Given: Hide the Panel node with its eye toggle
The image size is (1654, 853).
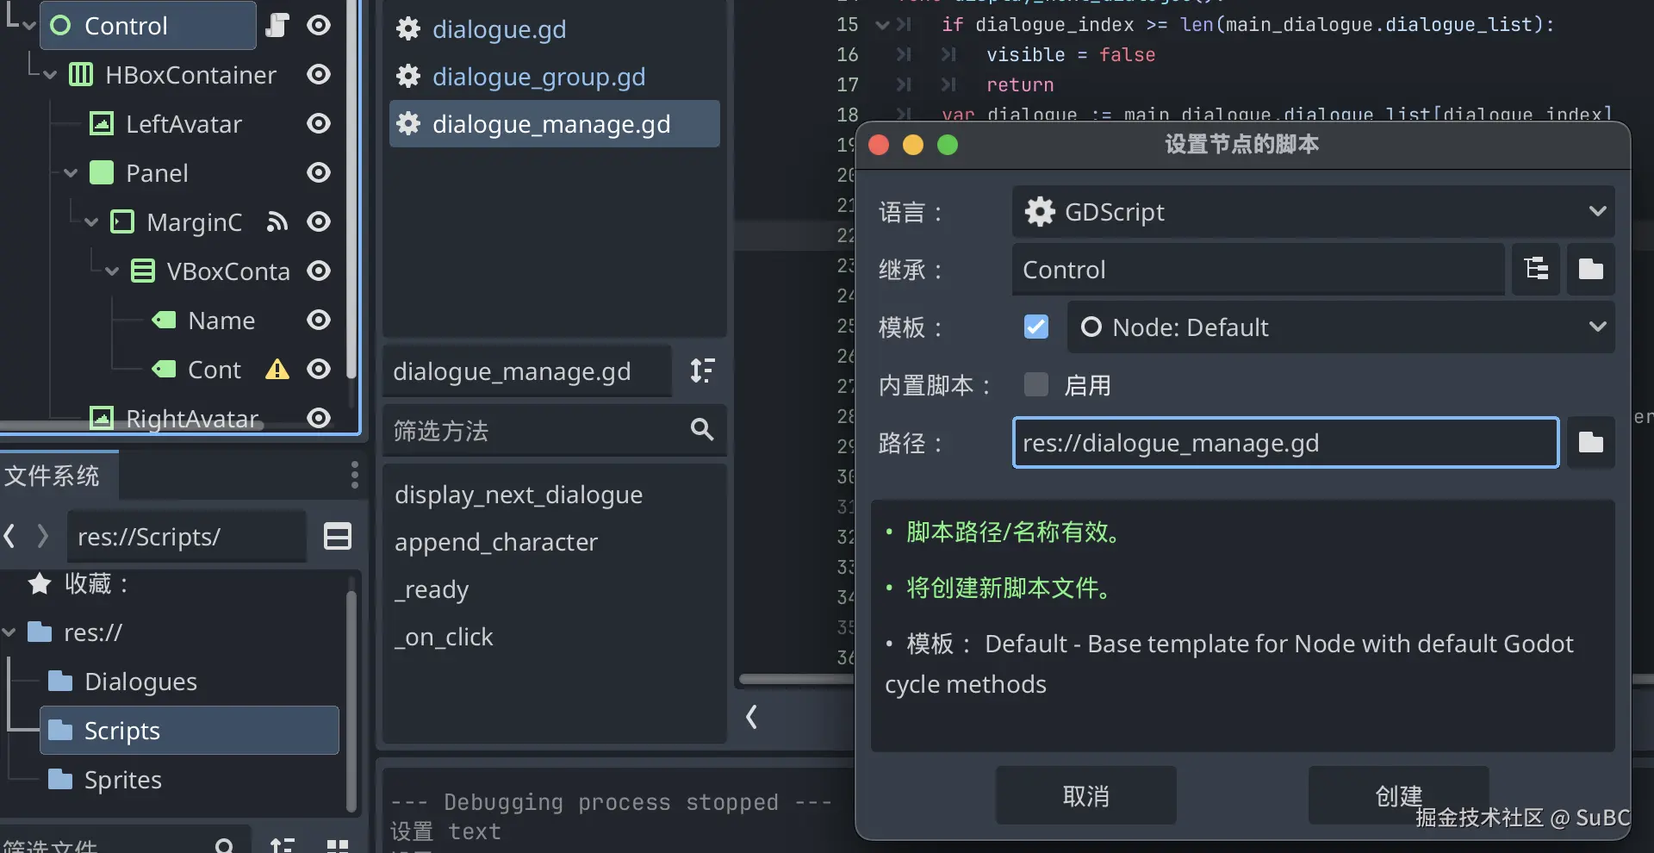Looking at the screenshot, I should (317, 172).
